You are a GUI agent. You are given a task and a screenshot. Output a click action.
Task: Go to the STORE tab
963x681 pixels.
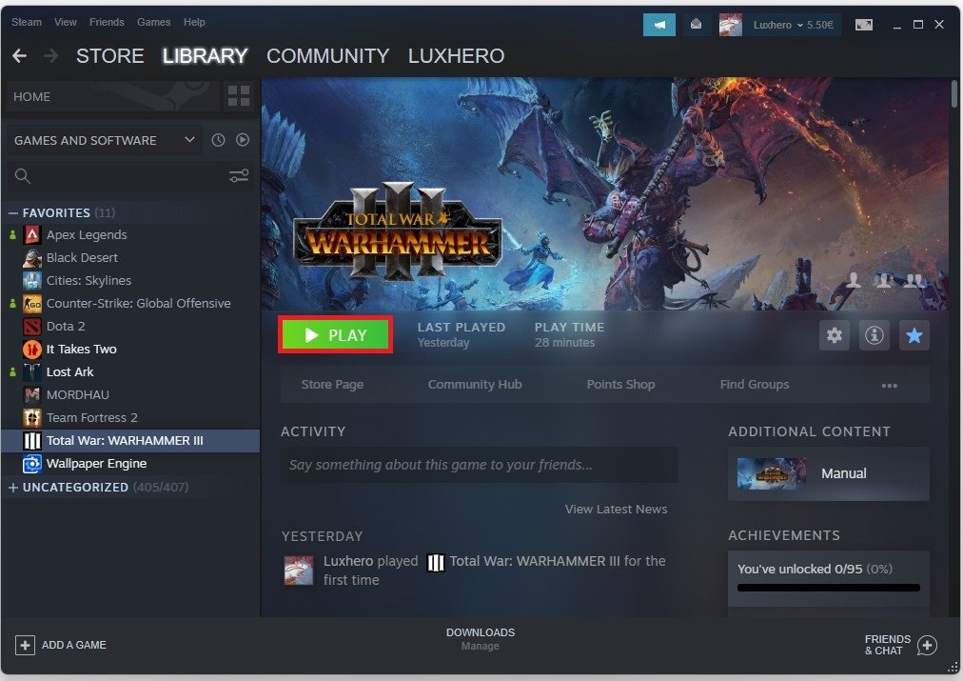(110, 56)
